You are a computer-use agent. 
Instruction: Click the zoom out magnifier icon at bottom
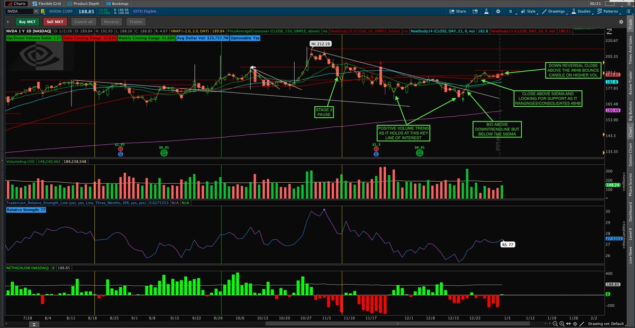tap(555, 324)
